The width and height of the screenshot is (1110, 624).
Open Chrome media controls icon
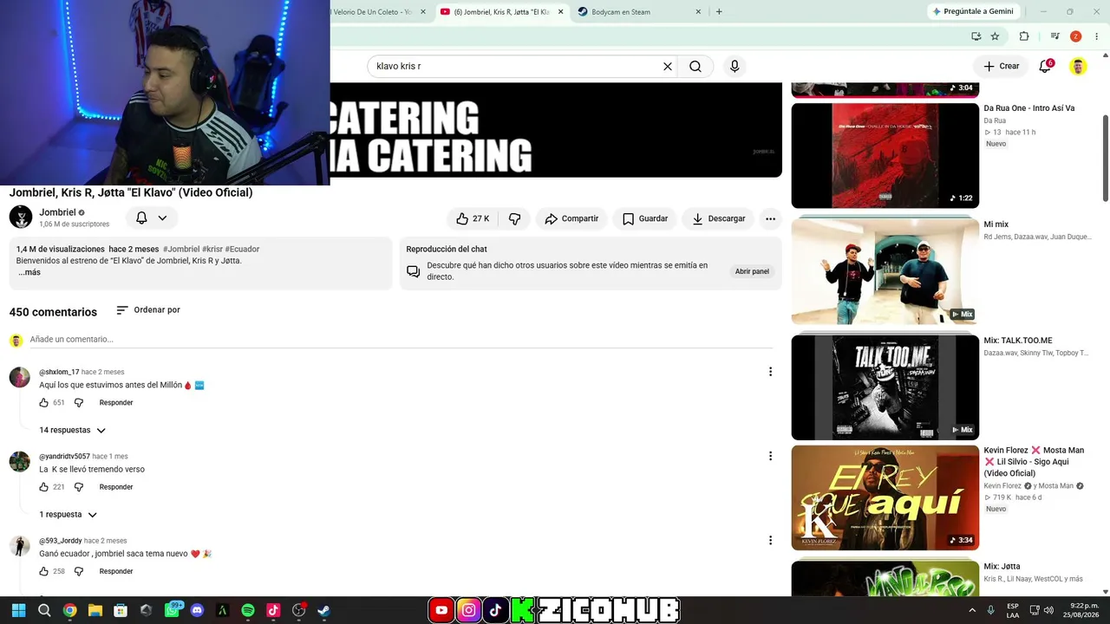pos(1055,36)
